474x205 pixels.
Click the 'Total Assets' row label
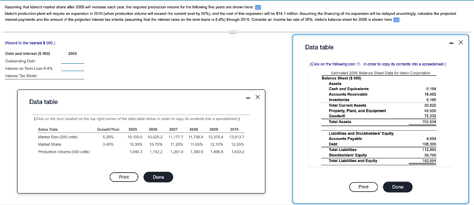340,122
